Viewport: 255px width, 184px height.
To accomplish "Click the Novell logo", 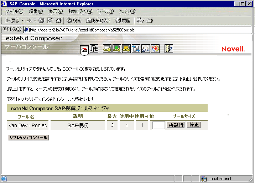I will click(233, 49).
